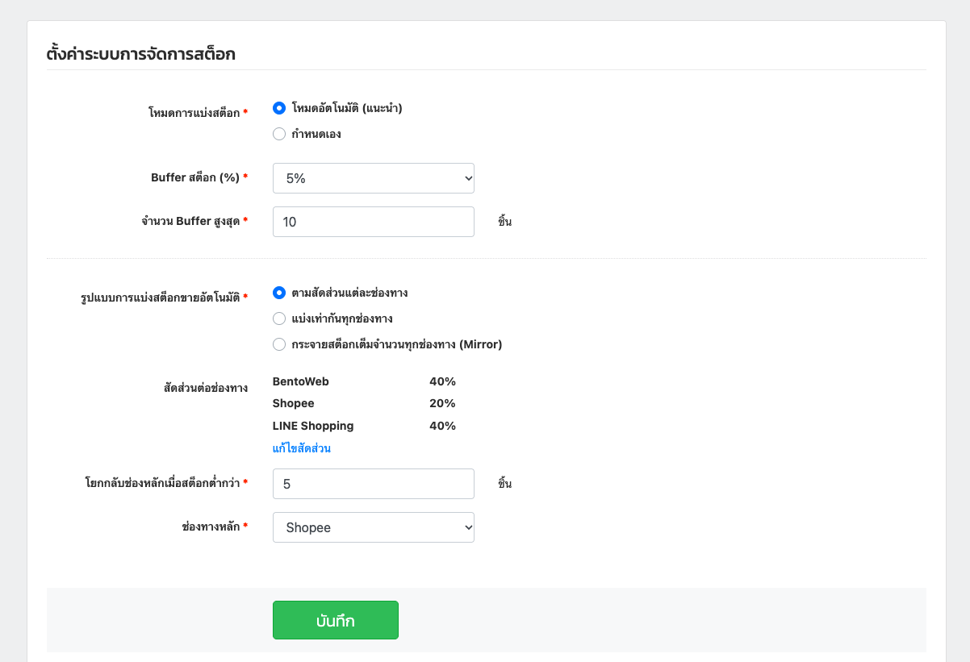970x662 pixels.
Task: Choose the กำหนดเอง radio option
Action: pos(279,134)
